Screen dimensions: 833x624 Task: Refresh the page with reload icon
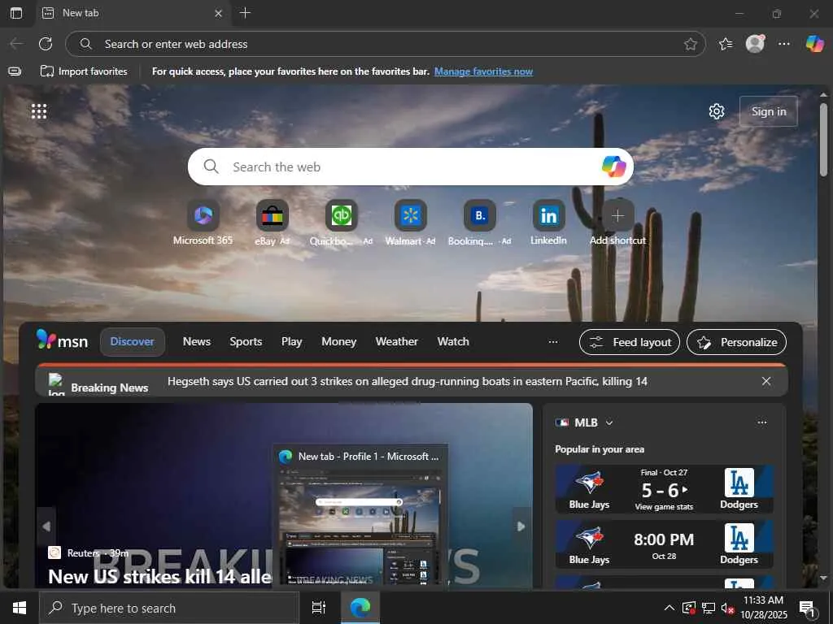pyautogui.click(x=46, y=44)
